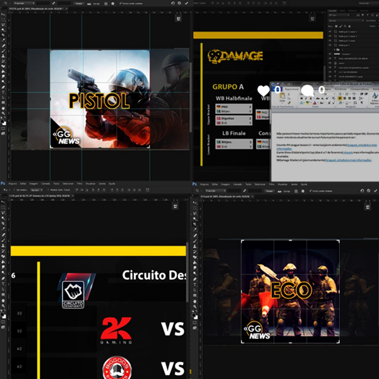Switch to the Camadas panel tab
This screenshot has height=379, width=379.
pyautogui.click(x=332, y=11)
